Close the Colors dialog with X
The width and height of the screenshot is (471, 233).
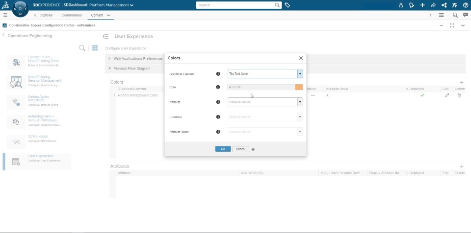pos(301,58)
